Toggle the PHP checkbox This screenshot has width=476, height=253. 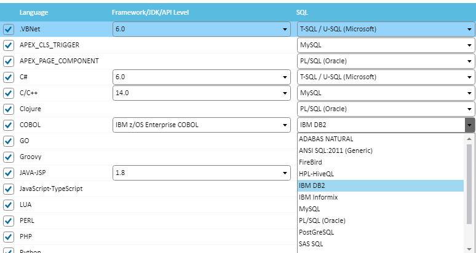8,236
